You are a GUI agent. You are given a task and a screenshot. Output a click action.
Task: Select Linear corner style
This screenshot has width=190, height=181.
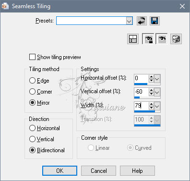point(91,148)
